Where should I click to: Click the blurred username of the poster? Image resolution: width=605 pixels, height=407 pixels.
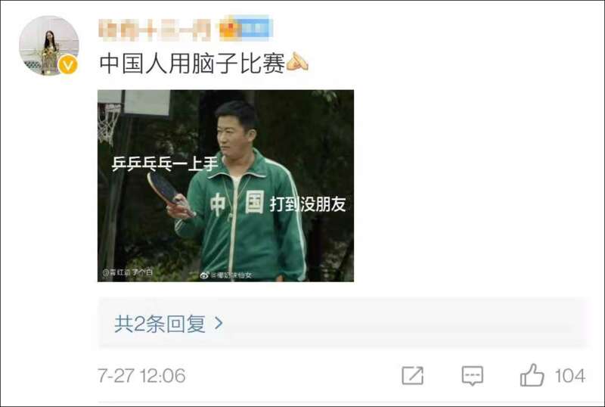click(x=154, y=30)
